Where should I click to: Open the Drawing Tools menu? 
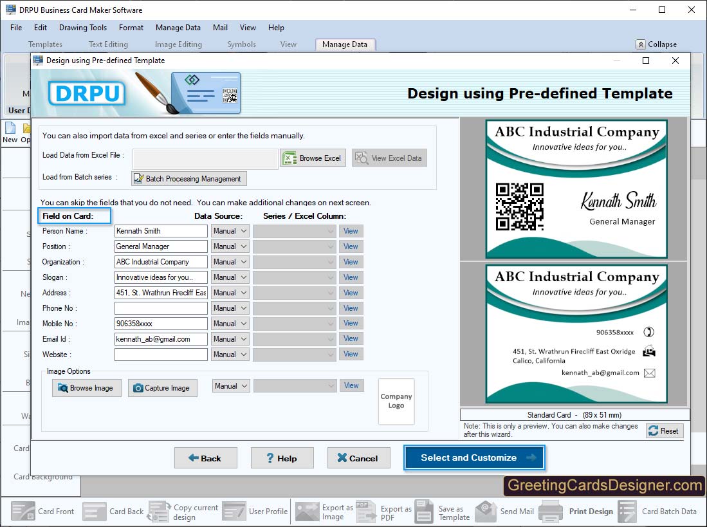[x=83, y=28]
